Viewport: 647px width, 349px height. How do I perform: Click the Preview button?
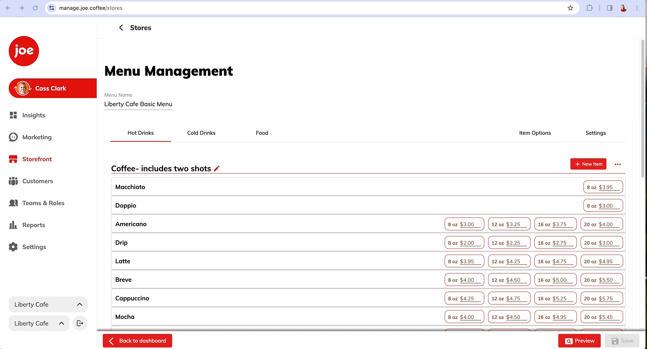579,341
